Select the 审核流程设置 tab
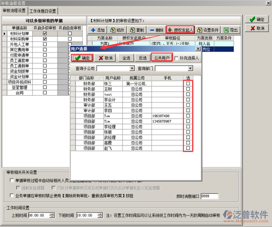The width and height of the screenshot is (272, 227). click(14, 11)
